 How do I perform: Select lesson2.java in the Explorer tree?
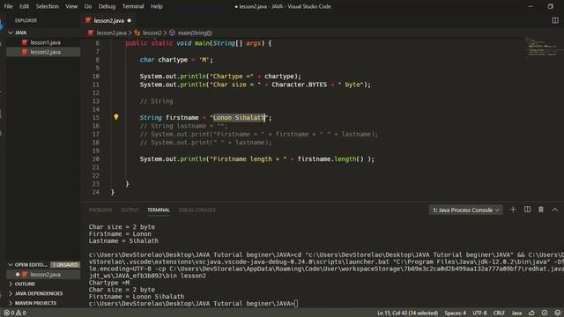pyautogui.click(x=45, y=52)
